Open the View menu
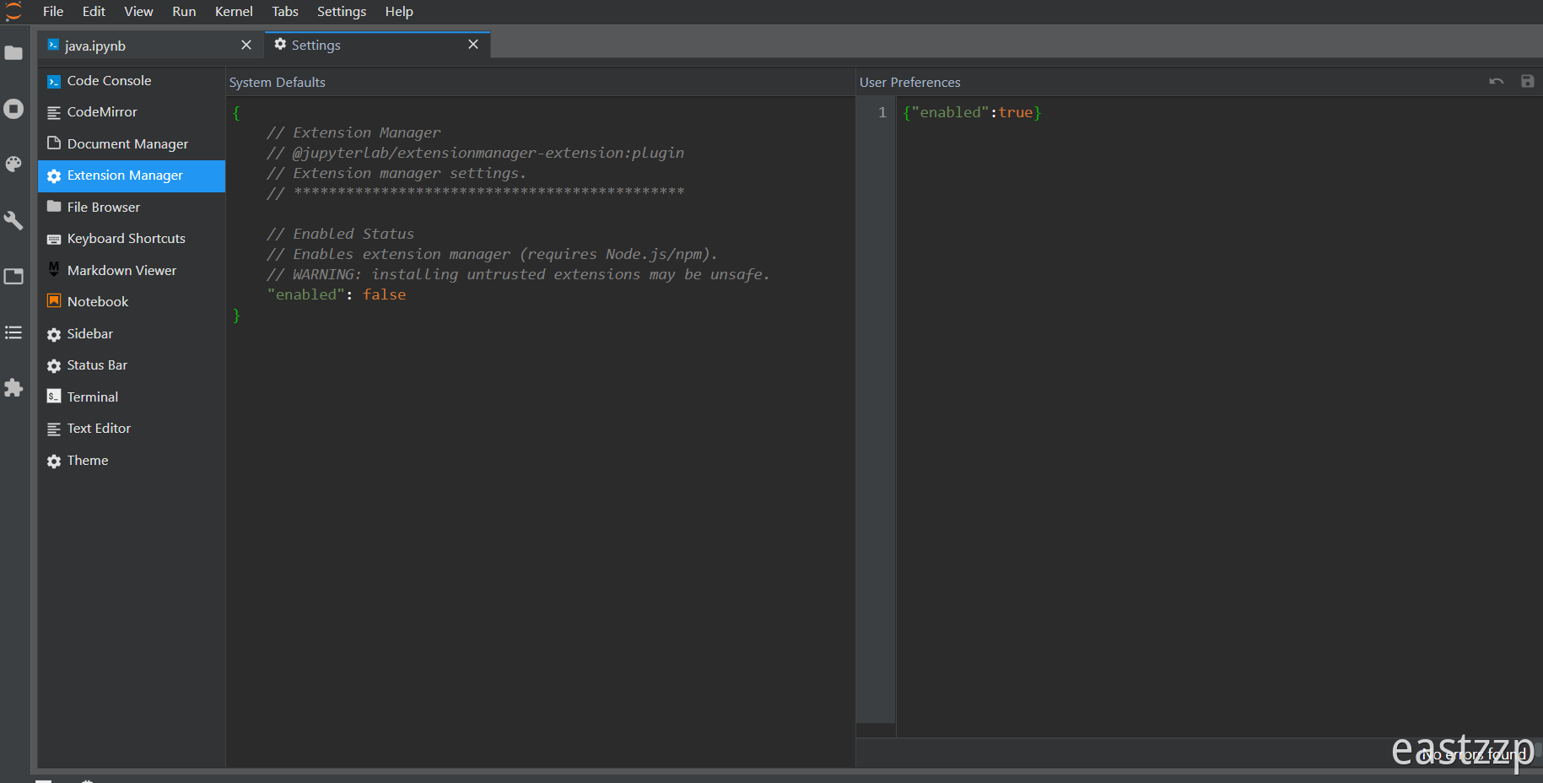The width and height of the screenshot is (1543, 783). tap(138, 11)
